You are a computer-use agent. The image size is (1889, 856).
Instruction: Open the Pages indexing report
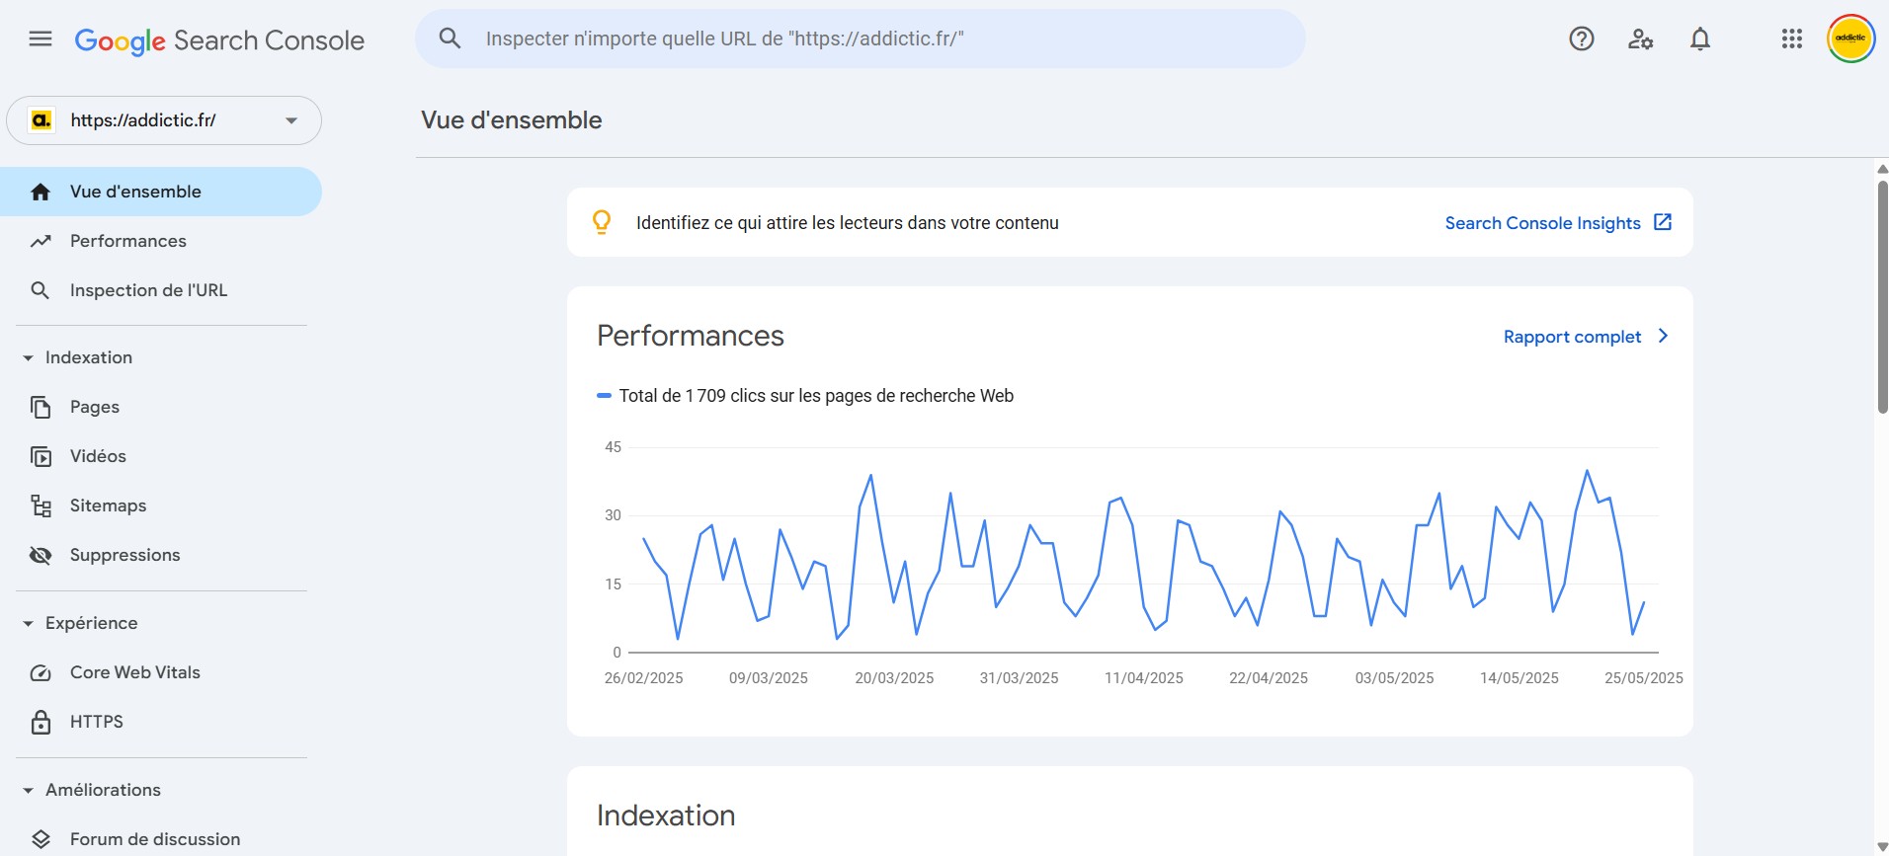[x=161, y=407]
